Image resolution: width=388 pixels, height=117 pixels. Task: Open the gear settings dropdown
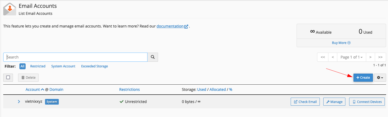pos(380,78)
